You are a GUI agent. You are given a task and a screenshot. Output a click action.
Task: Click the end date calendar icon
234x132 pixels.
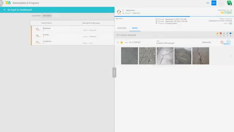click(x=157, y=22)
